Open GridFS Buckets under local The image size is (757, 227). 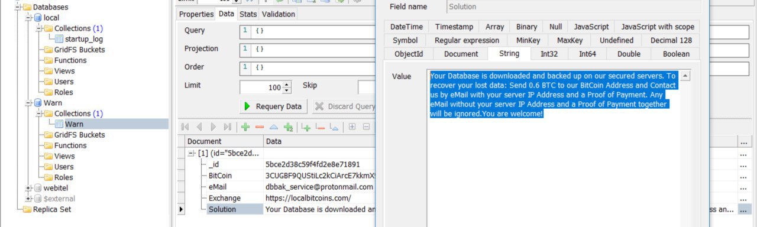click(79, 50)
